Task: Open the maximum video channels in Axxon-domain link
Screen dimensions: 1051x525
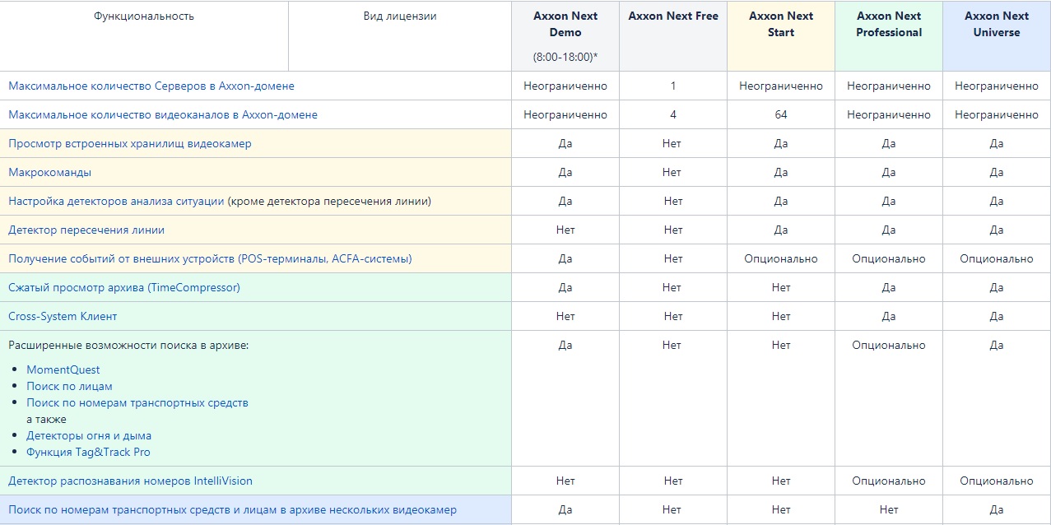Action: (x=163, y=115)
